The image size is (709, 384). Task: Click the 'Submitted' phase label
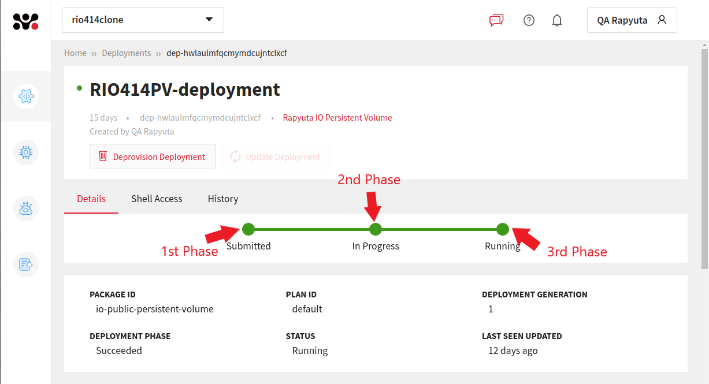click(x=248, y=246)
